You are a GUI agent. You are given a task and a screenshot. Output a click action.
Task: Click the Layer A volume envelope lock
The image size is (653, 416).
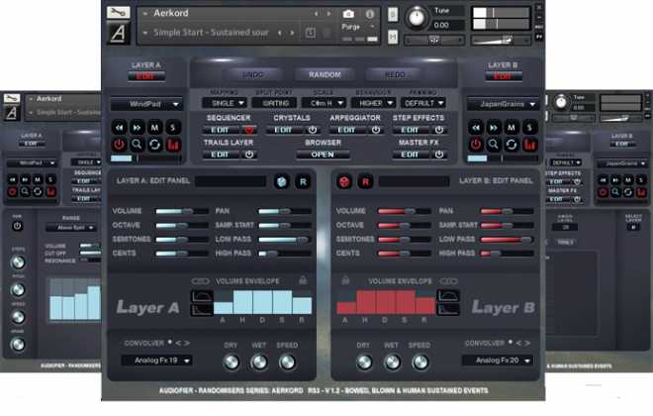pos(303,280)
